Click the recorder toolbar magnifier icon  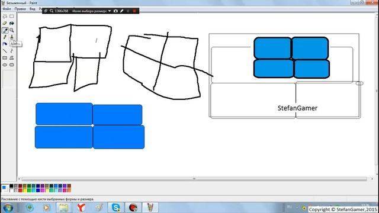pos(52,11)
